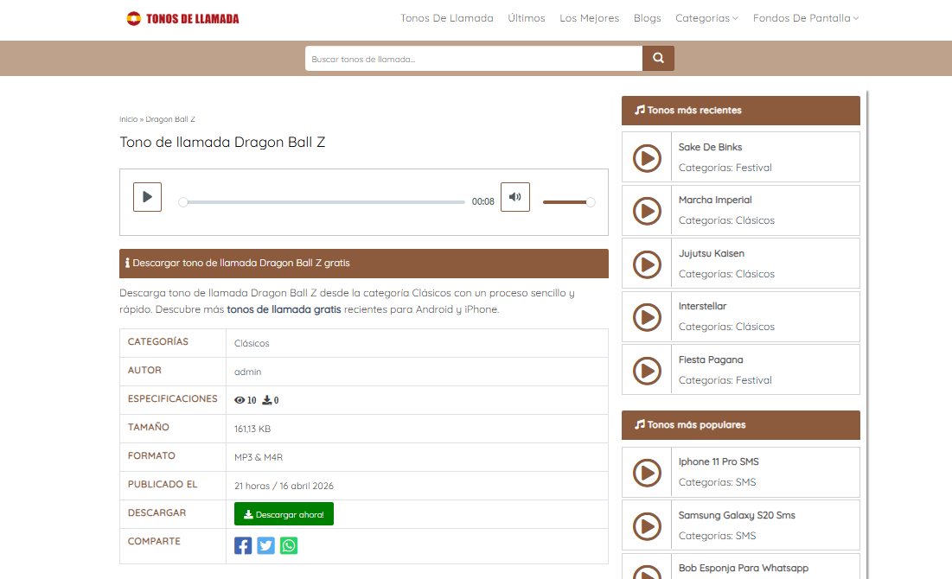Open the Jujutsu Kaisen title

coord(712,254)
